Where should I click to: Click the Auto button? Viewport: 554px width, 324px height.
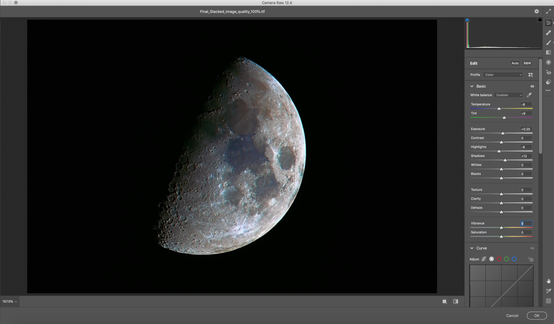click(515, 63)
